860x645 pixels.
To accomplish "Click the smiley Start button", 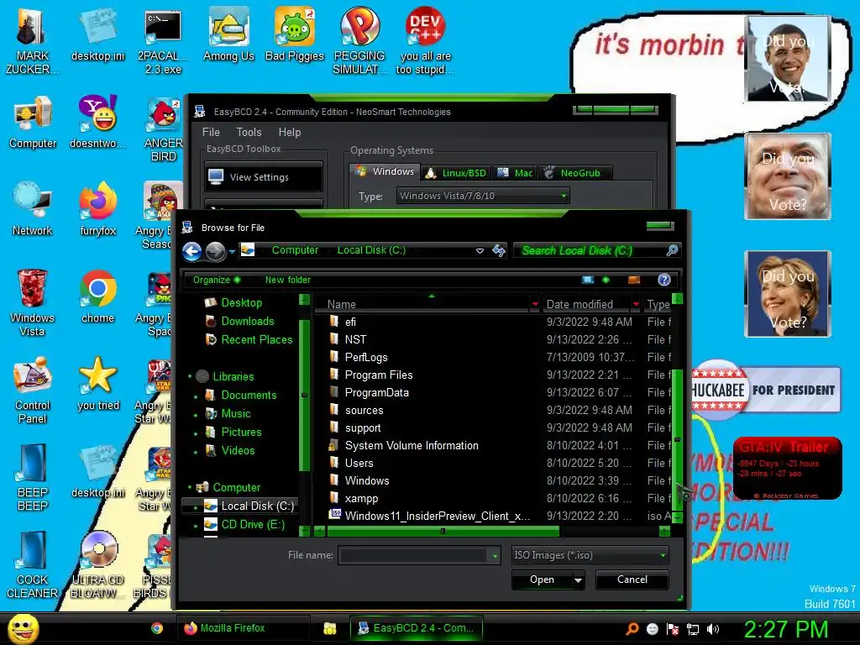I will 23,628.
